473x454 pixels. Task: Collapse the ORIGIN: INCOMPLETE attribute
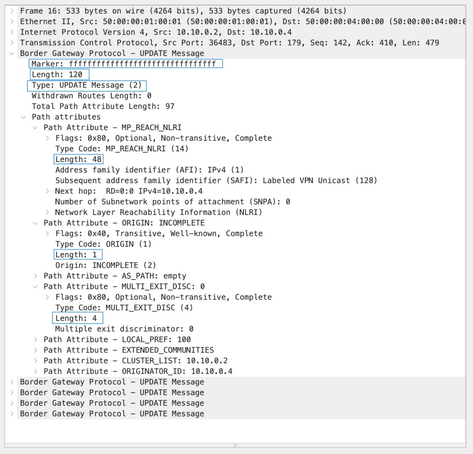click(36, 223)
